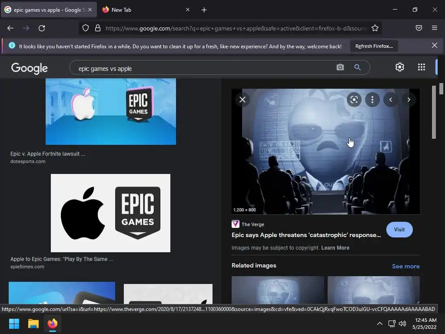Open the black Apple and Epic logos thumbnail
Screen dimensions: 445x334
[x=110, y=213]
